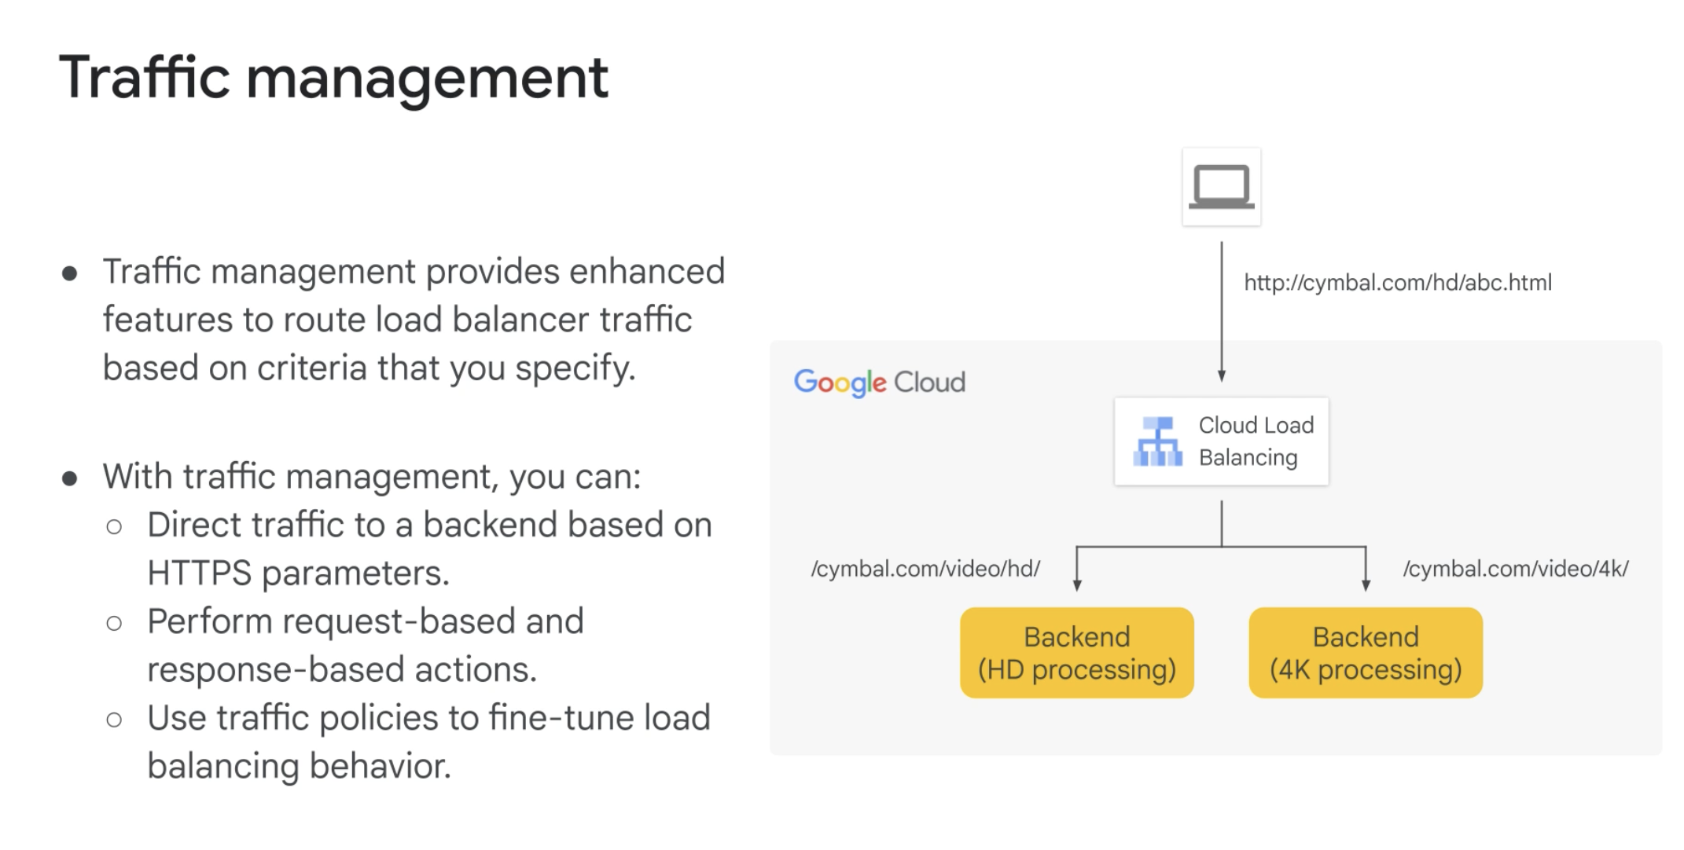Screen dimensions: 1684x850
Task: Click the Cloud Load Balancing icon
Action: tap(1157, 441)
